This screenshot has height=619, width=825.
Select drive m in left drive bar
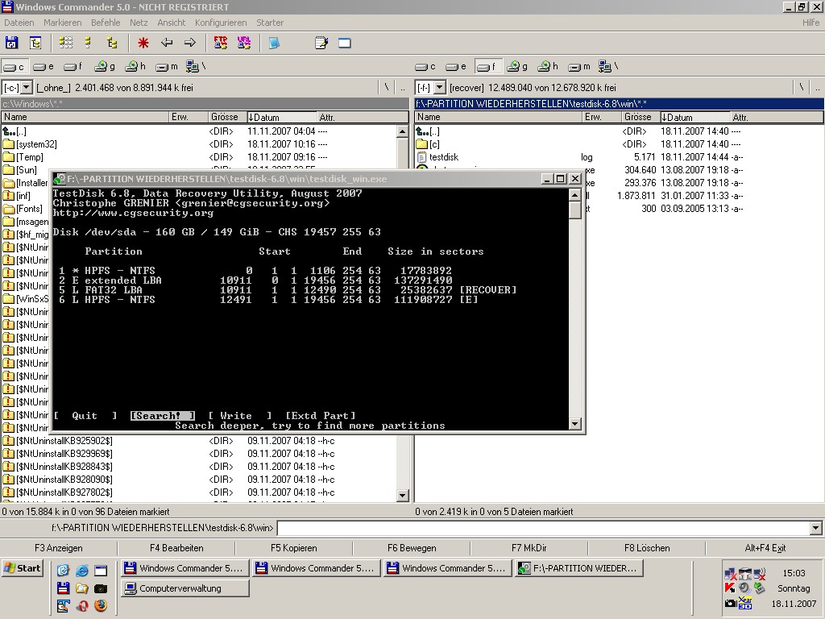[x=167, y=66]
